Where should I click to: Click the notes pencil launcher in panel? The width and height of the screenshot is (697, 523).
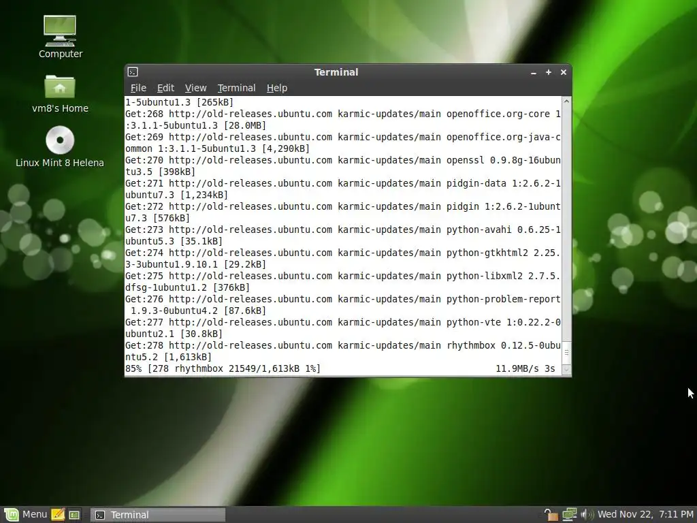click(x=58, y=515)
